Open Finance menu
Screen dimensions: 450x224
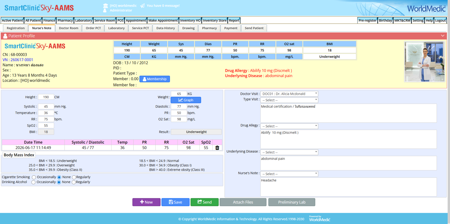(x=49, y=20)
